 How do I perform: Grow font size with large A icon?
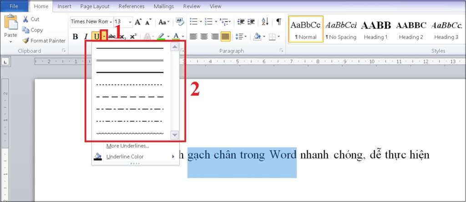pos(138,22)
